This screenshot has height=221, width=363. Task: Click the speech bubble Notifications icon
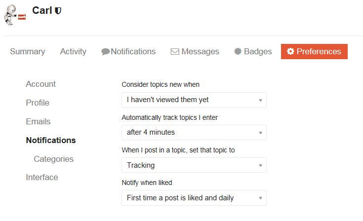tap(105, 52)
